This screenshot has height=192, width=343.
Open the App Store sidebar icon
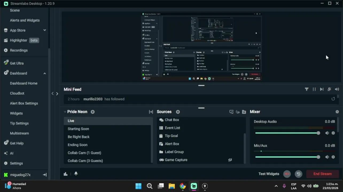(x=6, y=30)
